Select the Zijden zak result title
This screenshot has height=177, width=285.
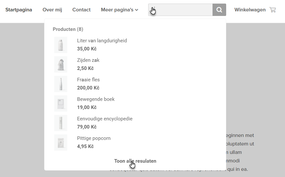[x=88, y=60]
